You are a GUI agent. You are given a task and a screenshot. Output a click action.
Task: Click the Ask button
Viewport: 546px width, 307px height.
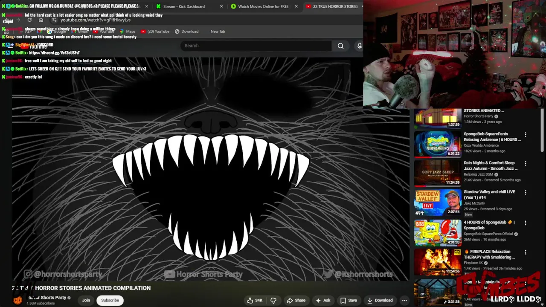[x=322, y=300]
